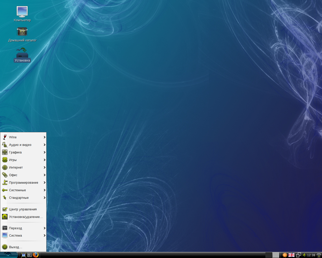Click the wine glass icon in the menu
Image resolution: width=322 pixels, height=258 pixels.
[x=5, y=137]
